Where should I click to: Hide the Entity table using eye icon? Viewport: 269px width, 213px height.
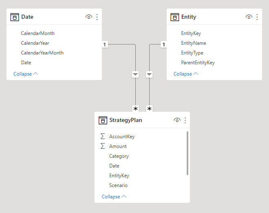click(249, 17)
